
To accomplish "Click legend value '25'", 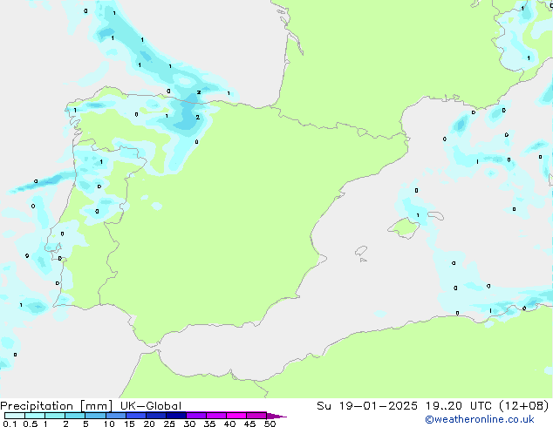I will coord(169,424).
